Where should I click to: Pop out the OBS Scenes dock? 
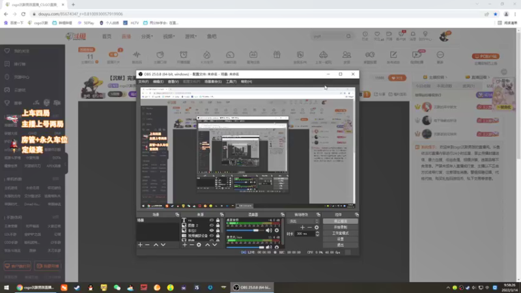point(177,215)
